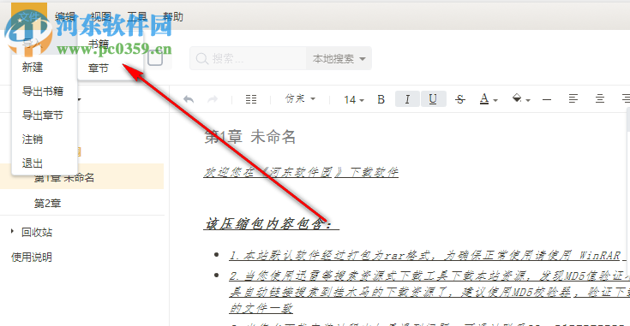Select 退出 in the file menu
The width and height of the screenshot is (630, 326).
(45, 163)
